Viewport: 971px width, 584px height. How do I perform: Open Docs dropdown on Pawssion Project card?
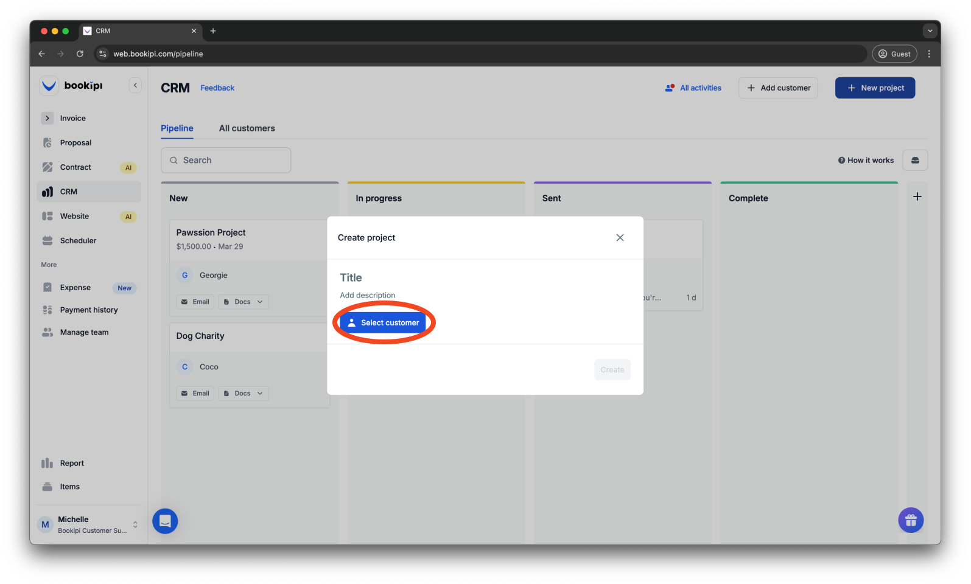[244, 302]
